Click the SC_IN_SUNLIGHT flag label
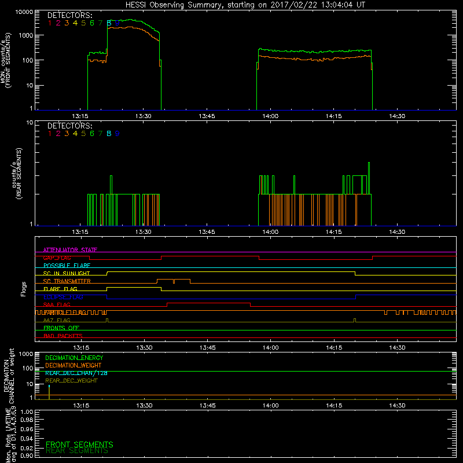The height and width of the screenshot is (463, 463). (67, 273)
